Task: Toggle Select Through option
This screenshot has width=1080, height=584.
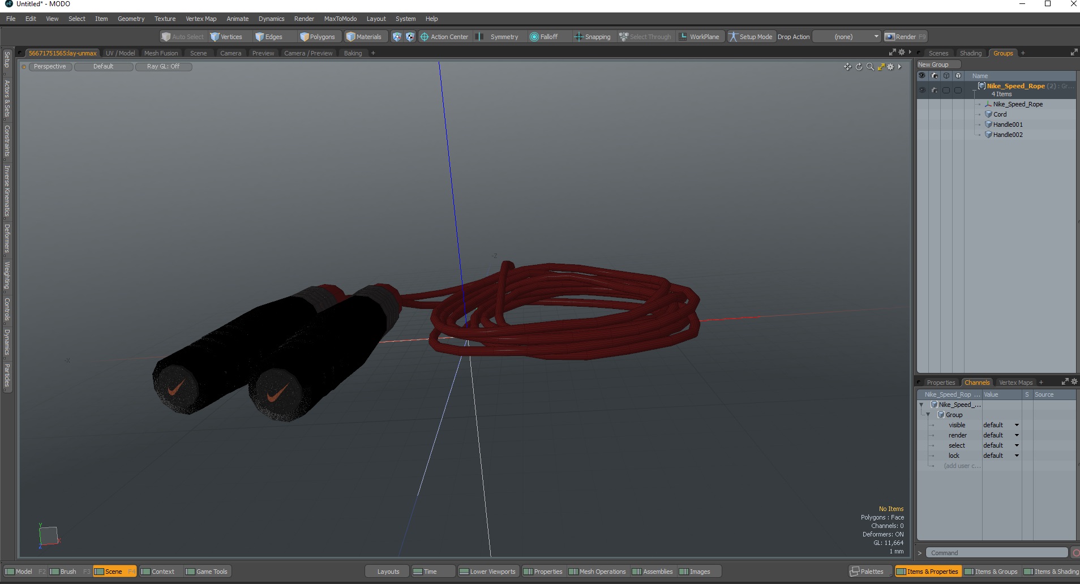Action: pyautogui.click(x=645, y=37)
